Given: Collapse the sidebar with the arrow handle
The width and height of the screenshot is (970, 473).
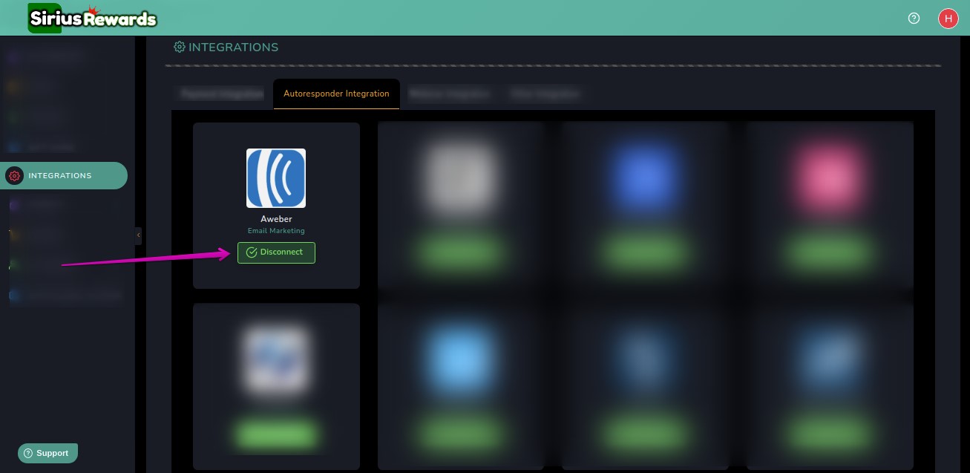Looking at the screenshot, I should click(x=138, y=235).
